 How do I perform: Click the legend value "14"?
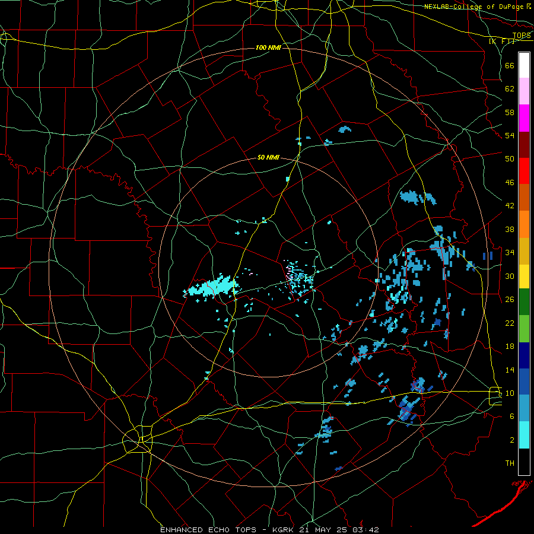510,370
